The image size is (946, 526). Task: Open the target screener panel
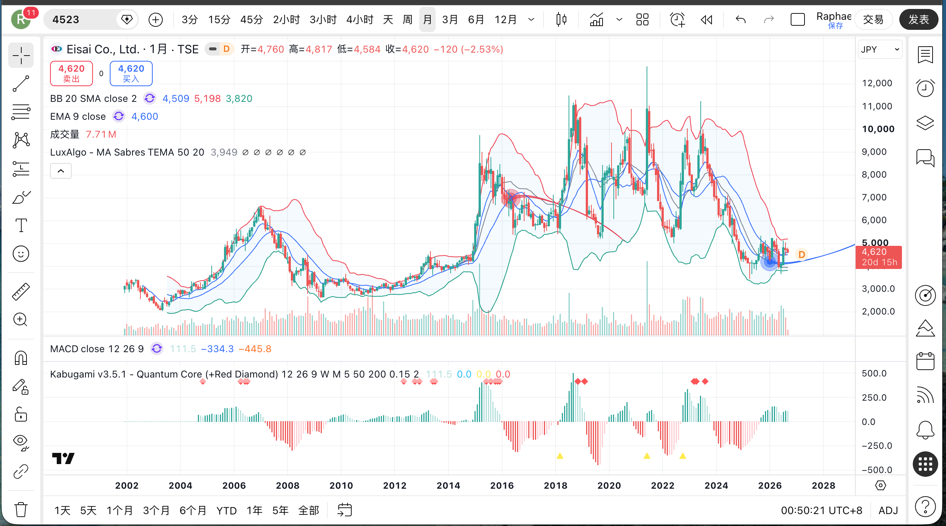click(925, 295)
